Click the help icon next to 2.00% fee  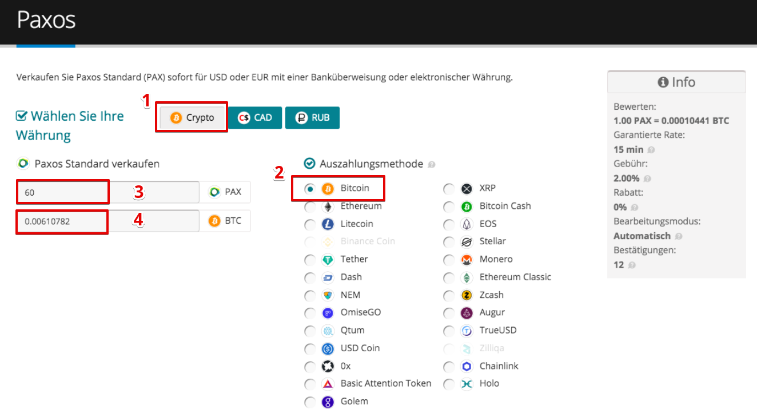(647, 178)
